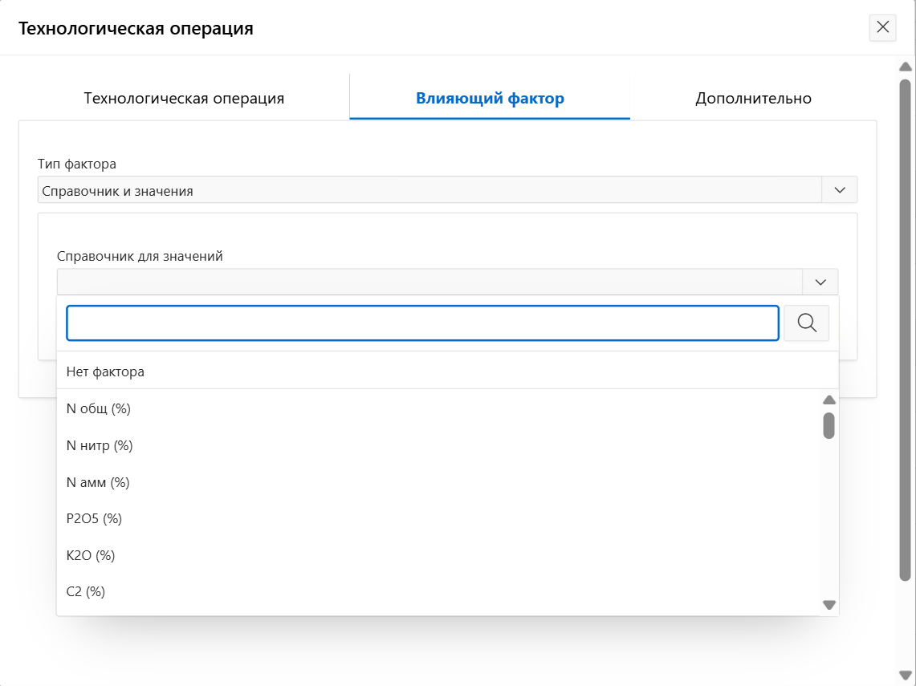Screen dimensions: 916x686
Task: Focus the dropdown search text field
Action: [422, 323]
